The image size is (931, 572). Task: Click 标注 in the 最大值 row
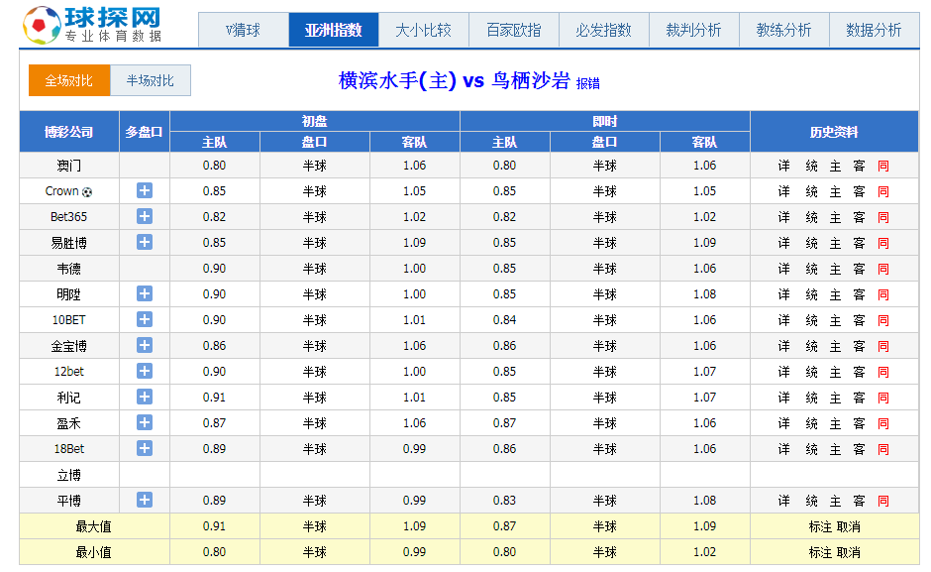(x=820, y=526)
